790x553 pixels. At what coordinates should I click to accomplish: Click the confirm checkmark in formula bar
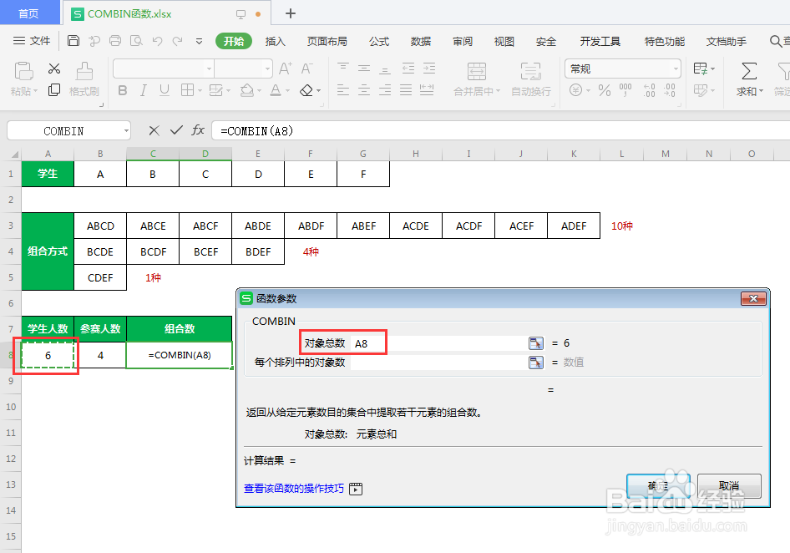tap(176, 130)
